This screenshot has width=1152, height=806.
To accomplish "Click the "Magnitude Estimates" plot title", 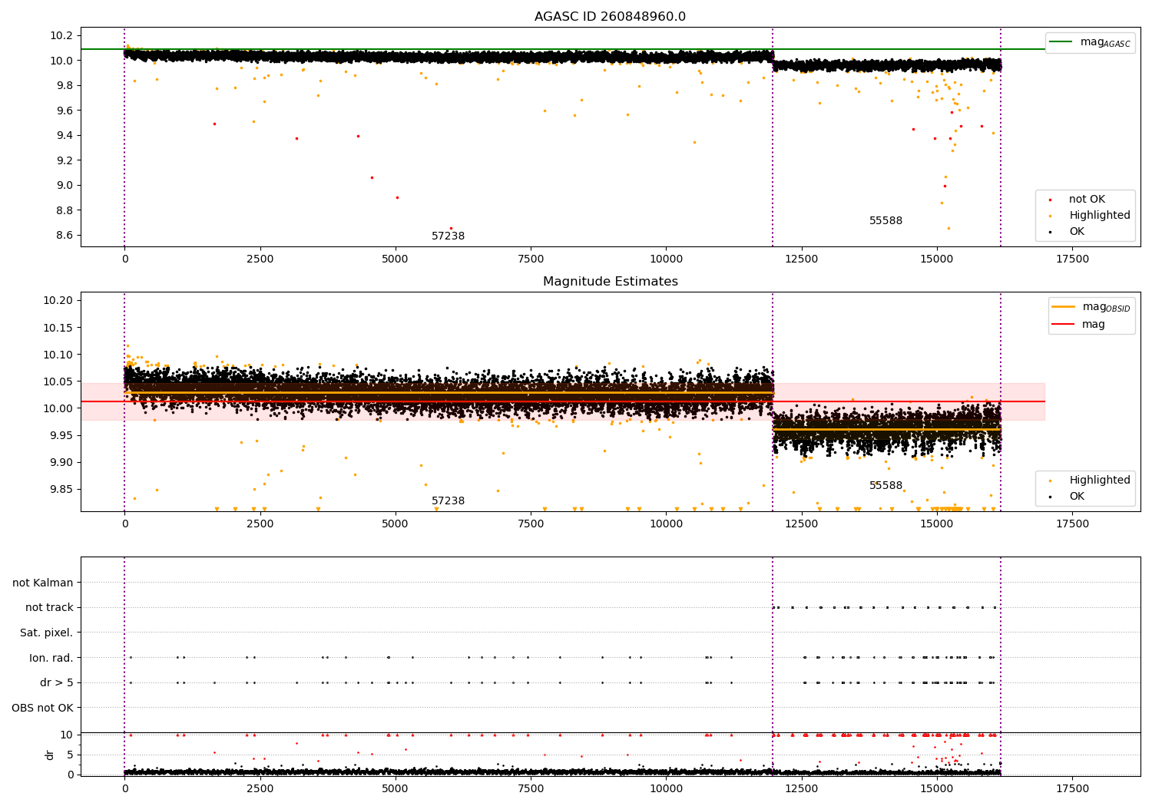I will click(610, 282).
